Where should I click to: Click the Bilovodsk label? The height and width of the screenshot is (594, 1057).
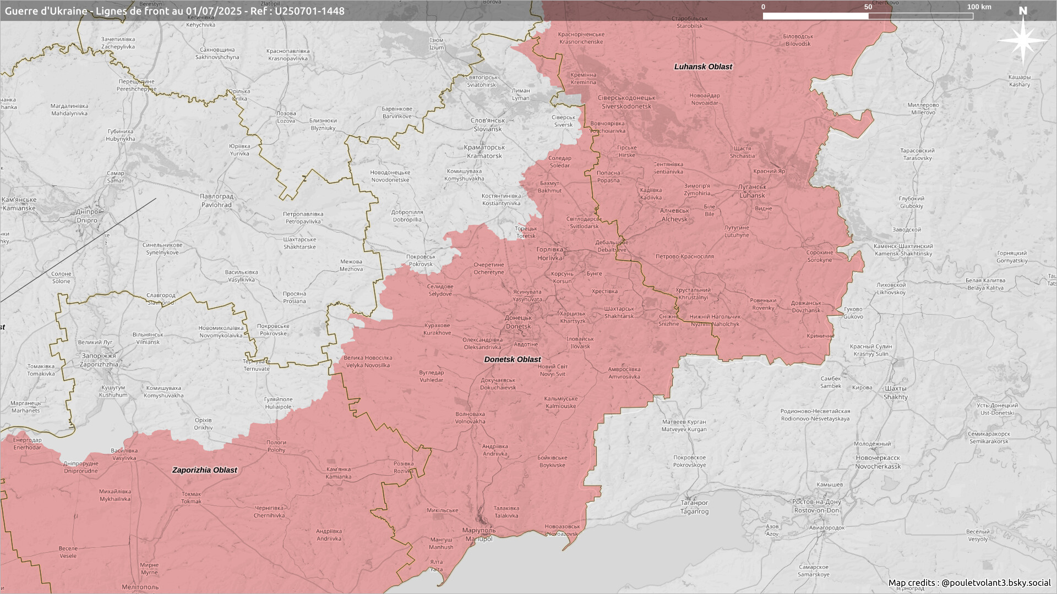798,40
